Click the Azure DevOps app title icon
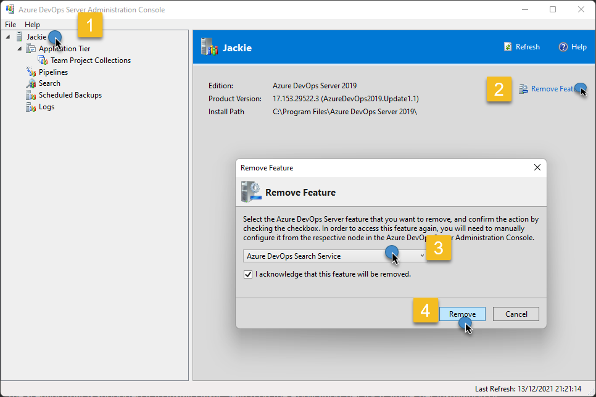Viewport: 596px width, 397px height. click(10, 9)
